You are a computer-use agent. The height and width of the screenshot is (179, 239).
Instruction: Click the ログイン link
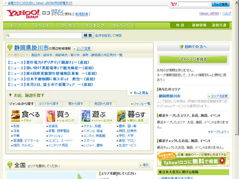(x=57, y=11)
